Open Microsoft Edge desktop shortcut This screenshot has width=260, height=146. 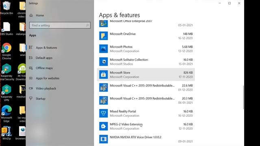(x=6, y=114)
